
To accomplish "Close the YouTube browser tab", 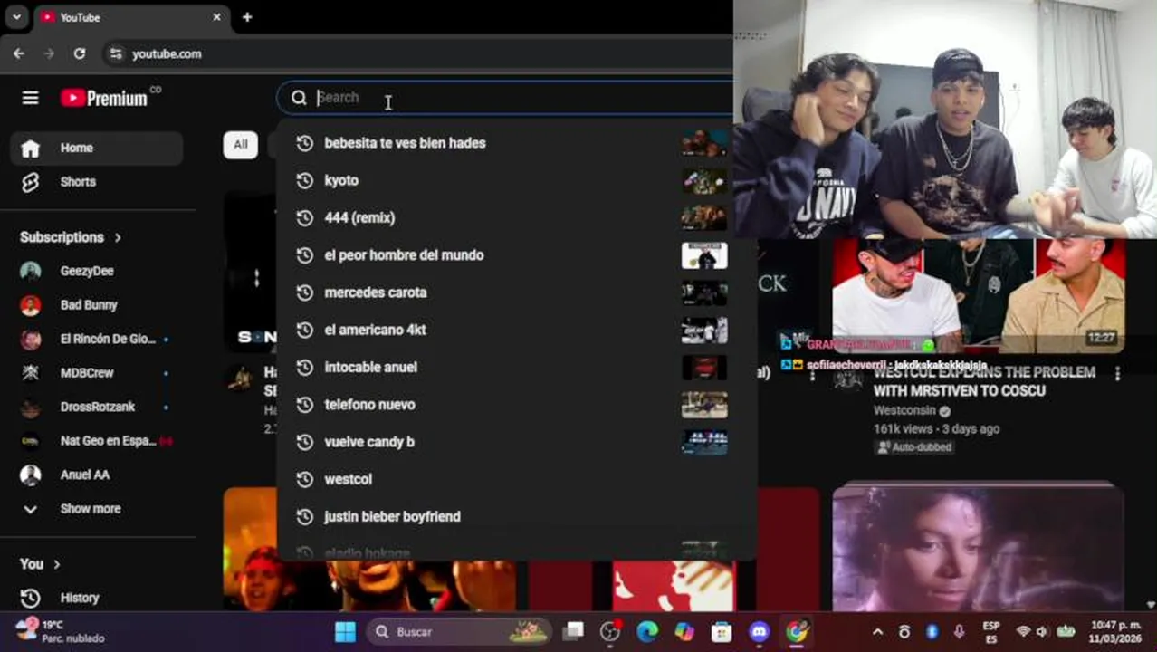I will (x=216, y=17).
